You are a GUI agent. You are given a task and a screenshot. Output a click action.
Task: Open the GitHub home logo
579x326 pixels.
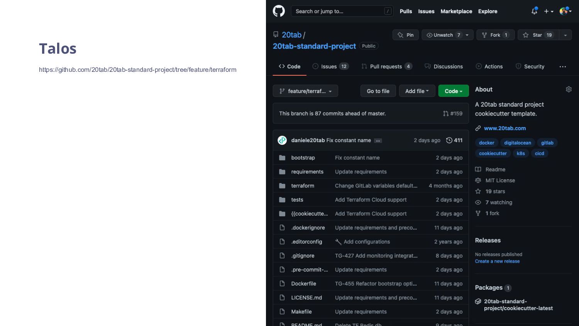pos(279,11)
